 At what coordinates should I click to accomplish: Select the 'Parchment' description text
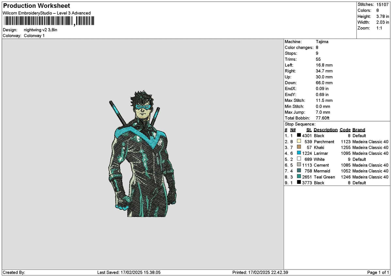(324, 141)
